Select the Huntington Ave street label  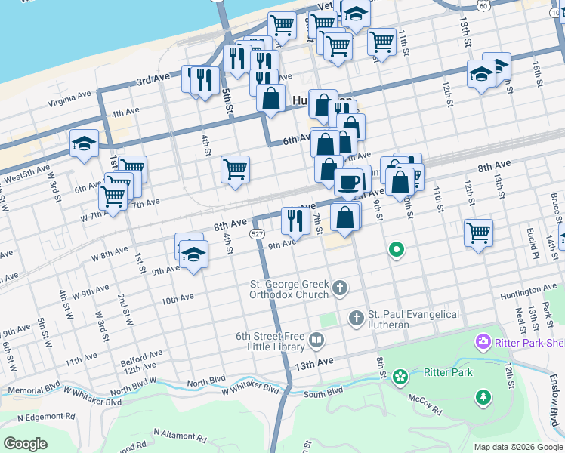(x=529, y=291)
